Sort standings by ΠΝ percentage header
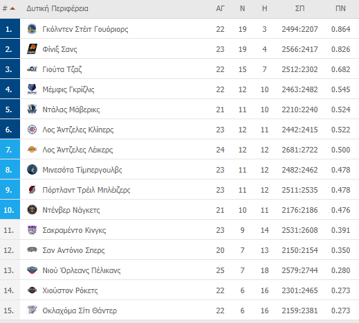This screenshot has height=323, width=359. coord(340,9)
